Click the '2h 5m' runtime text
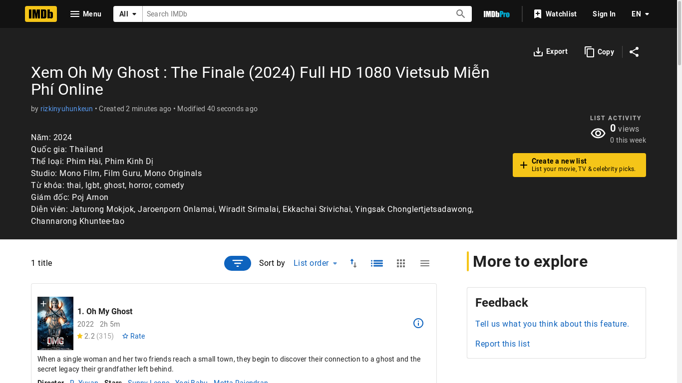The image size is (682, 383). point(110,324)
